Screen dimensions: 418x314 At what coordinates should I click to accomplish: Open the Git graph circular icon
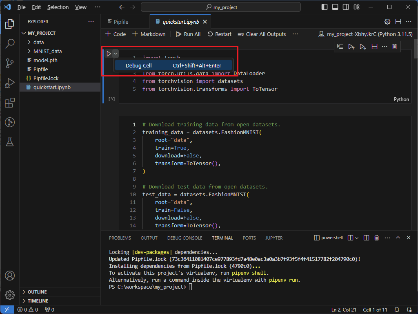10,122
